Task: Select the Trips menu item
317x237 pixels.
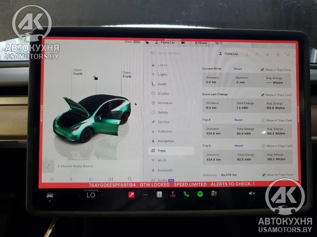Action: 171,151
